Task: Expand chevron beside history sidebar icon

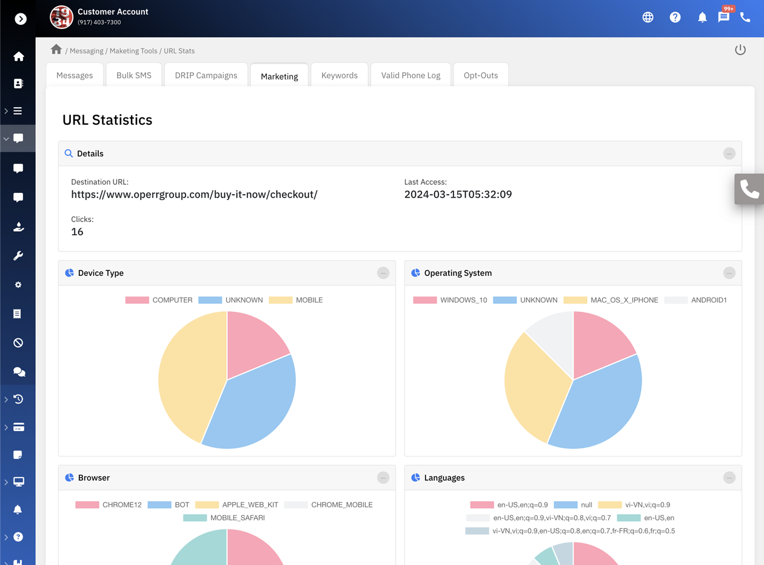Action: [x=6, y=400]
